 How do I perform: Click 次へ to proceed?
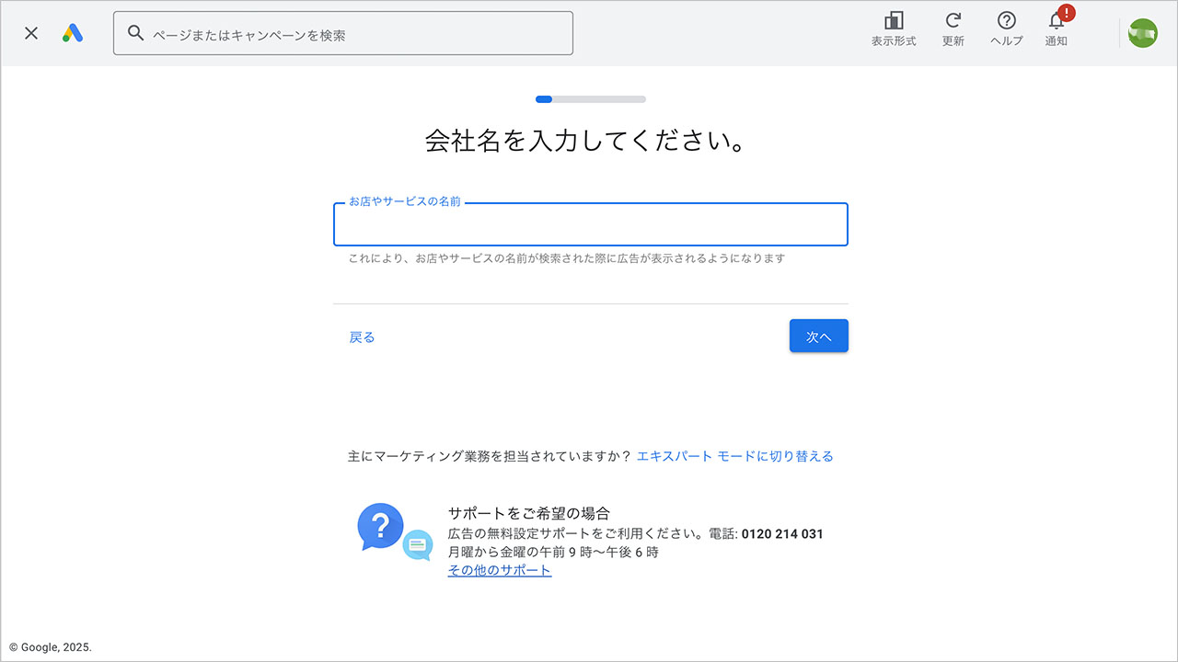tap(818, 336)
